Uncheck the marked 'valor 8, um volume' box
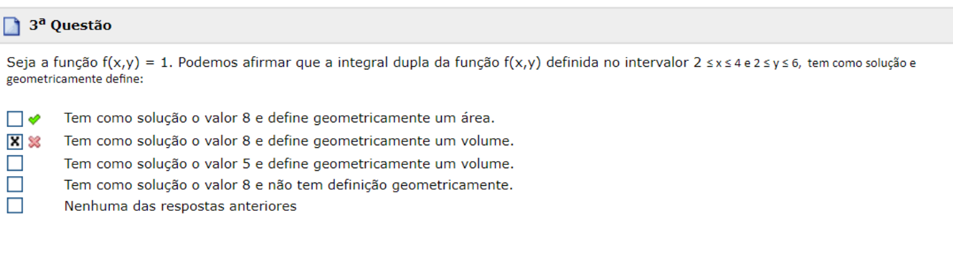 14,141
